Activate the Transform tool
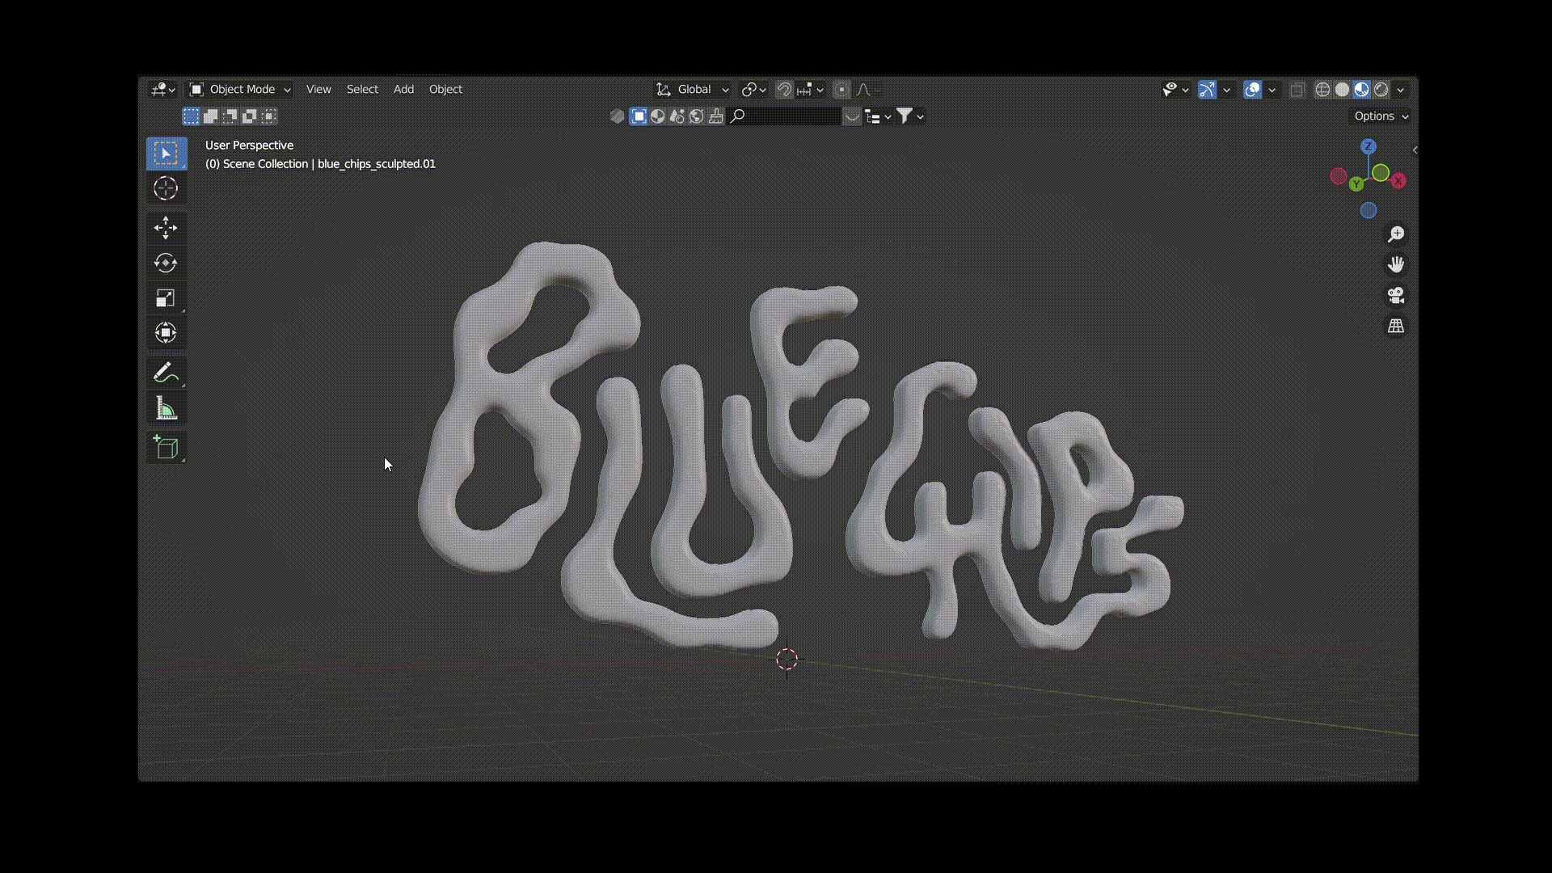This screenshot has height=873, width=1552. click(x=166, y=333)
